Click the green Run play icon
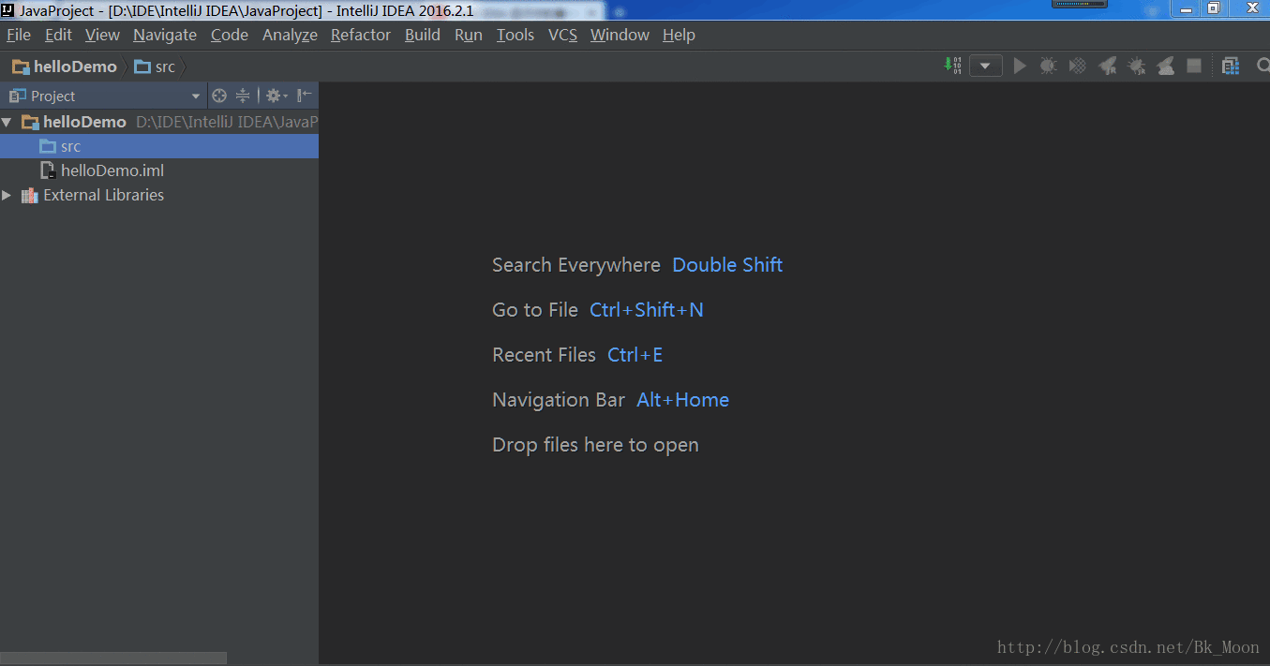This screenshot has height=666, width=1270. pos(1020,66)
